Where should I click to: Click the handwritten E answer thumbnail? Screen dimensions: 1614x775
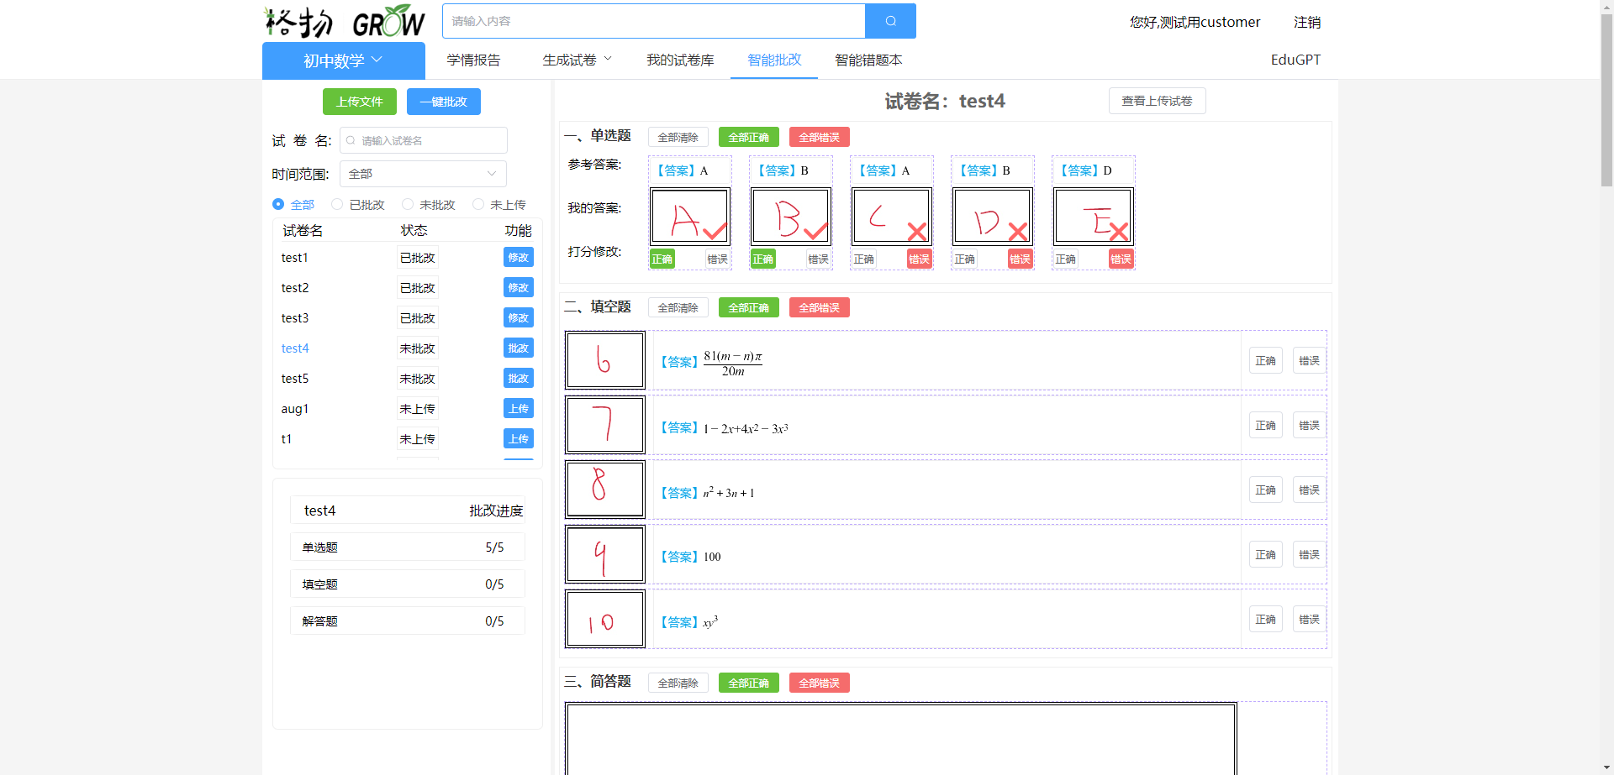[1093, 217]
